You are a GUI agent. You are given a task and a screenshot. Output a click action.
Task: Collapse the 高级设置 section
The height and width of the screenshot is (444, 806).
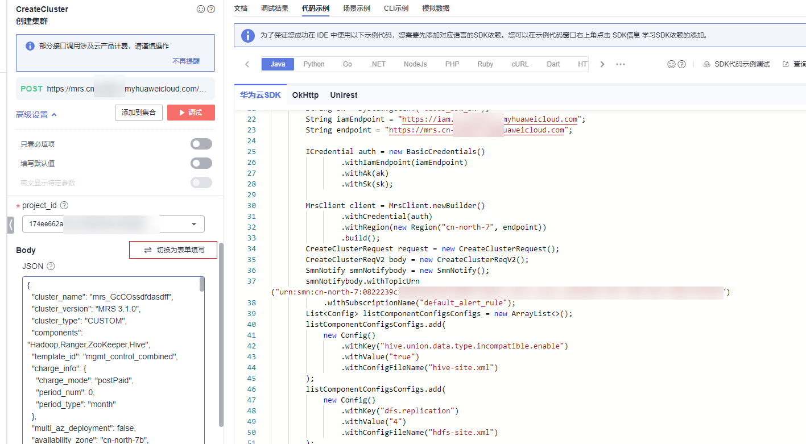point(36,115)
